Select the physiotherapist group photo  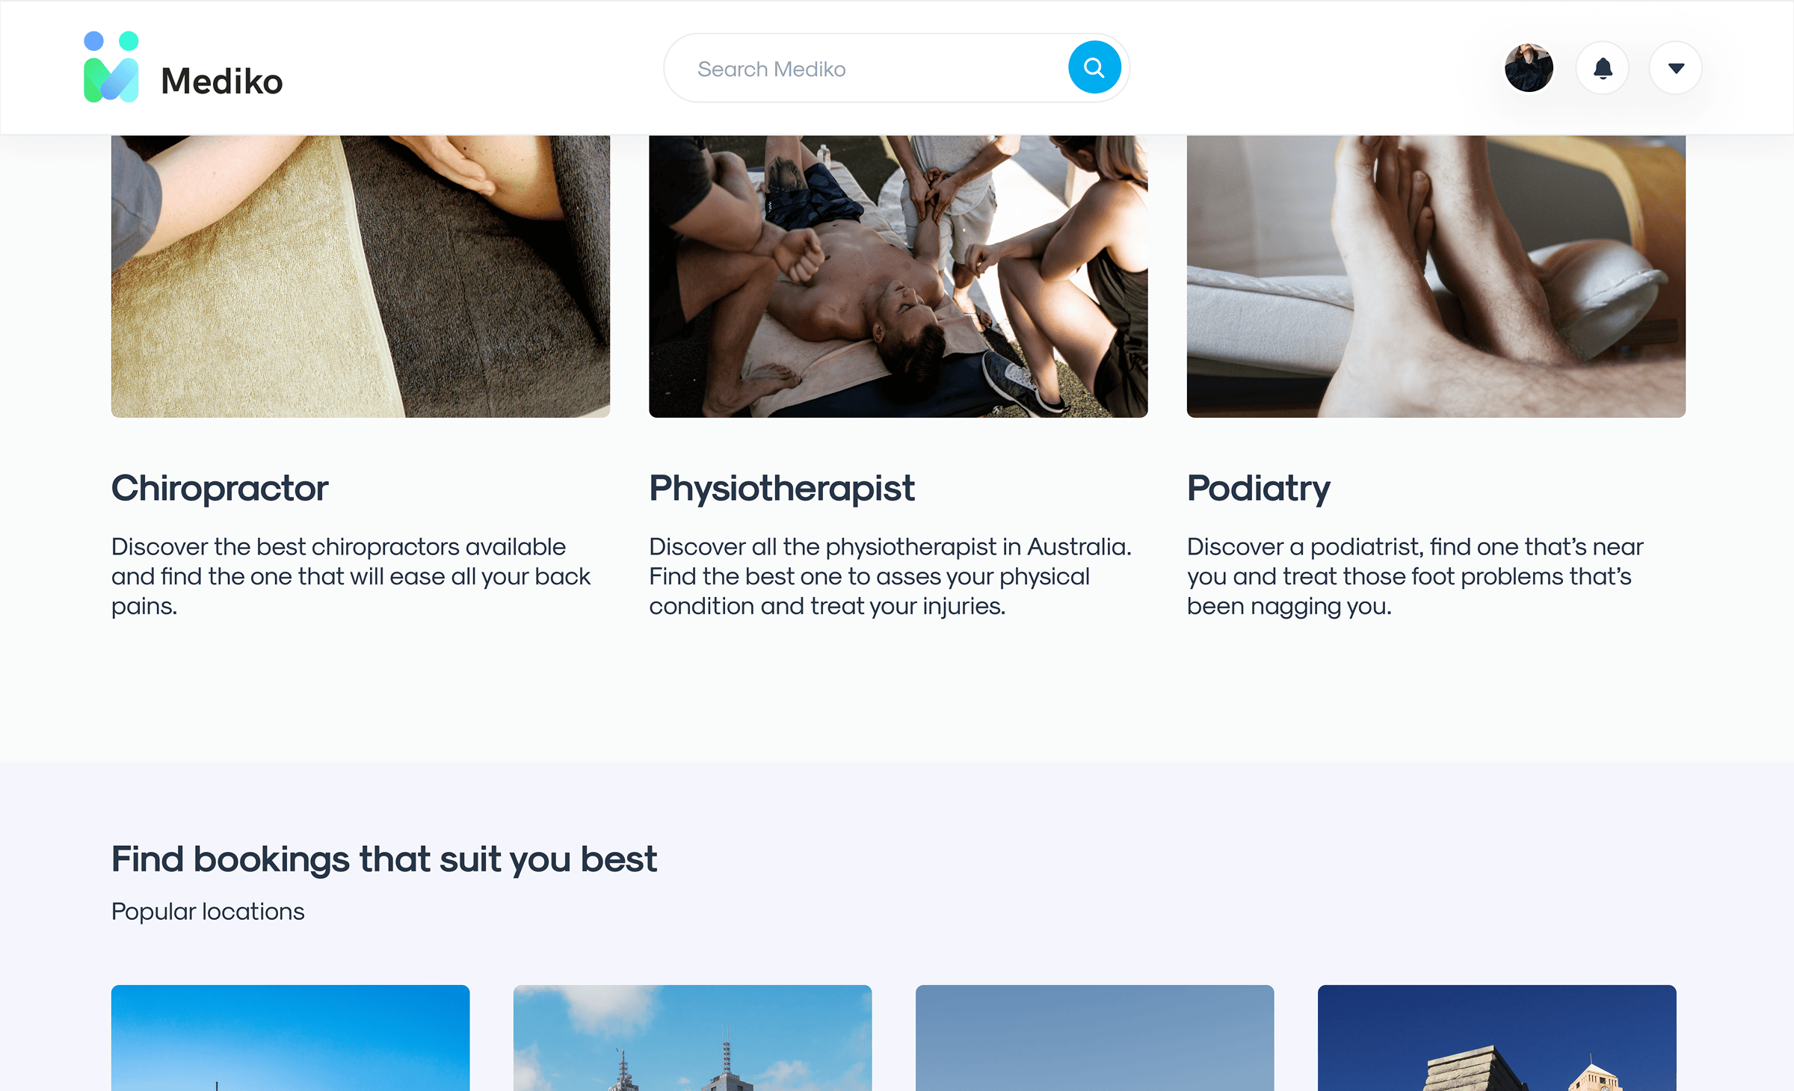[898, 276]
